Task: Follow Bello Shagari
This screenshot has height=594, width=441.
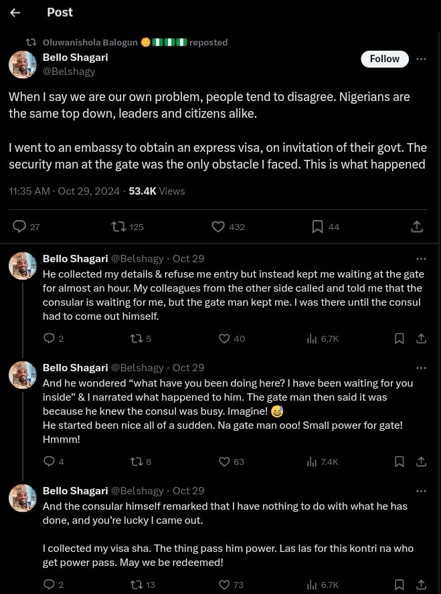Action: [x=384, y=59]
